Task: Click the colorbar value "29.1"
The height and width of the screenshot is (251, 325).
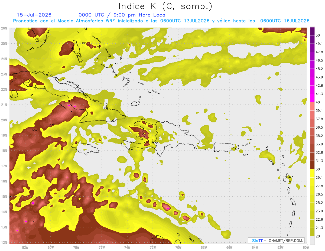Action: pyautogui.click(x=319, y=177)
